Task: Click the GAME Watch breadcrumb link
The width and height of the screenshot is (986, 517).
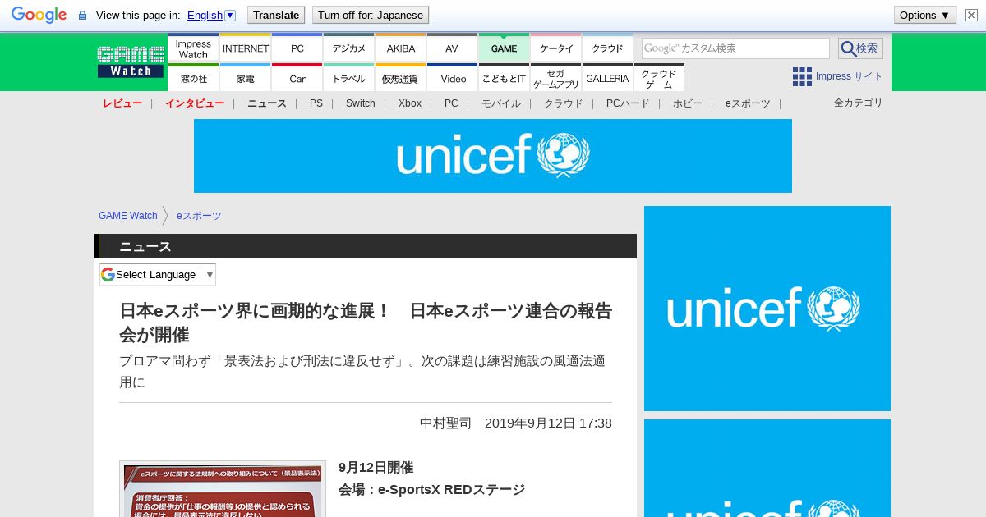Action: (x=128, y=216)
